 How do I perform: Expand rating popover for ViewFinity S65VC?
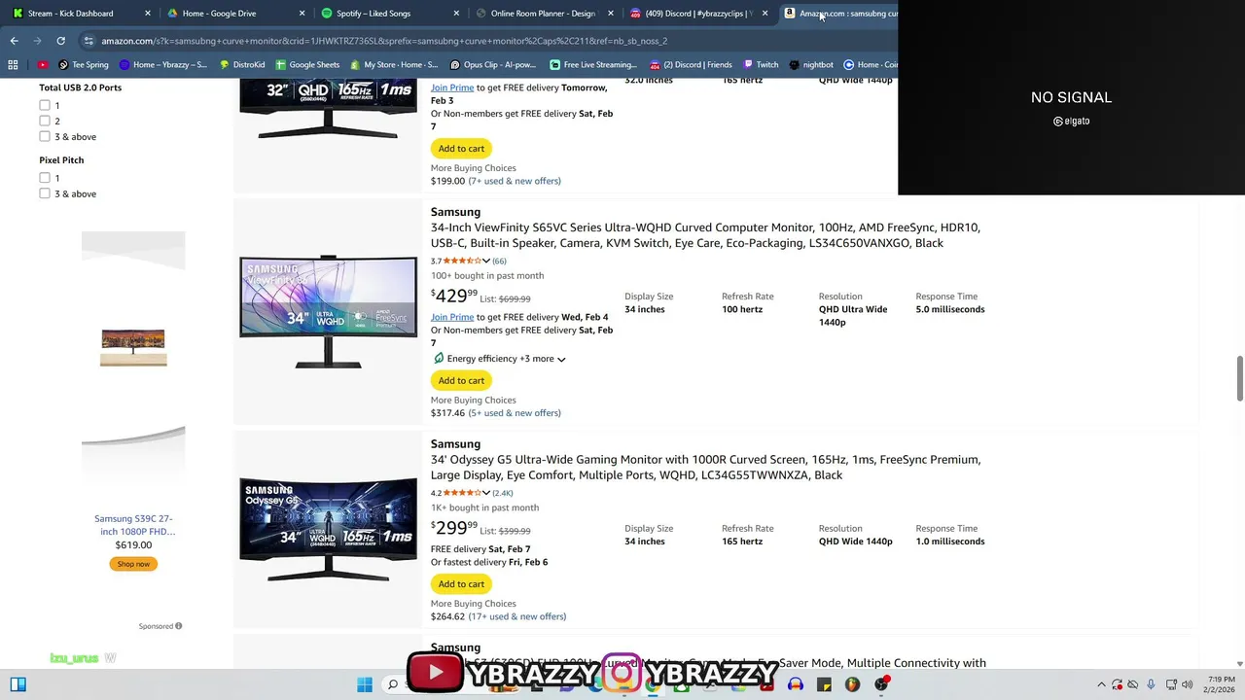click(x=485, y=261)
